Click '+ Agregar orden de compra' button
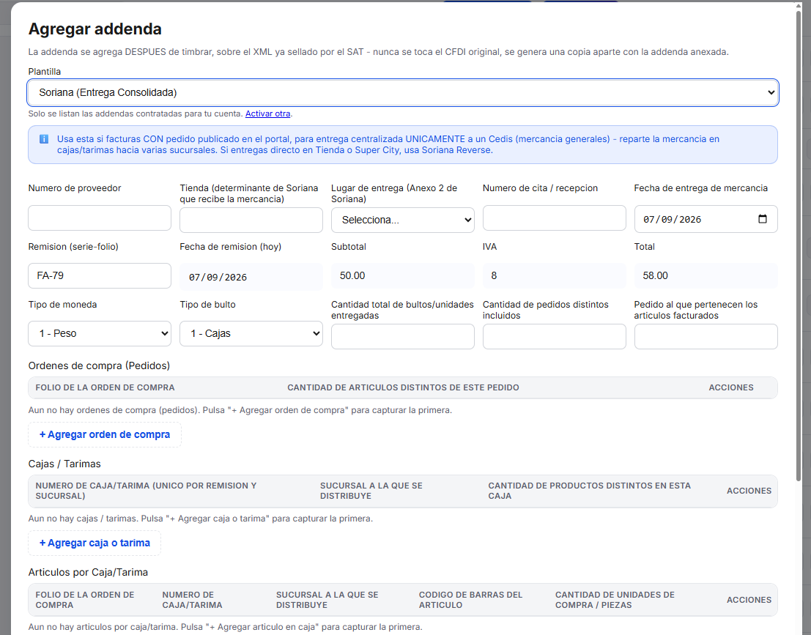 [105, 435]
